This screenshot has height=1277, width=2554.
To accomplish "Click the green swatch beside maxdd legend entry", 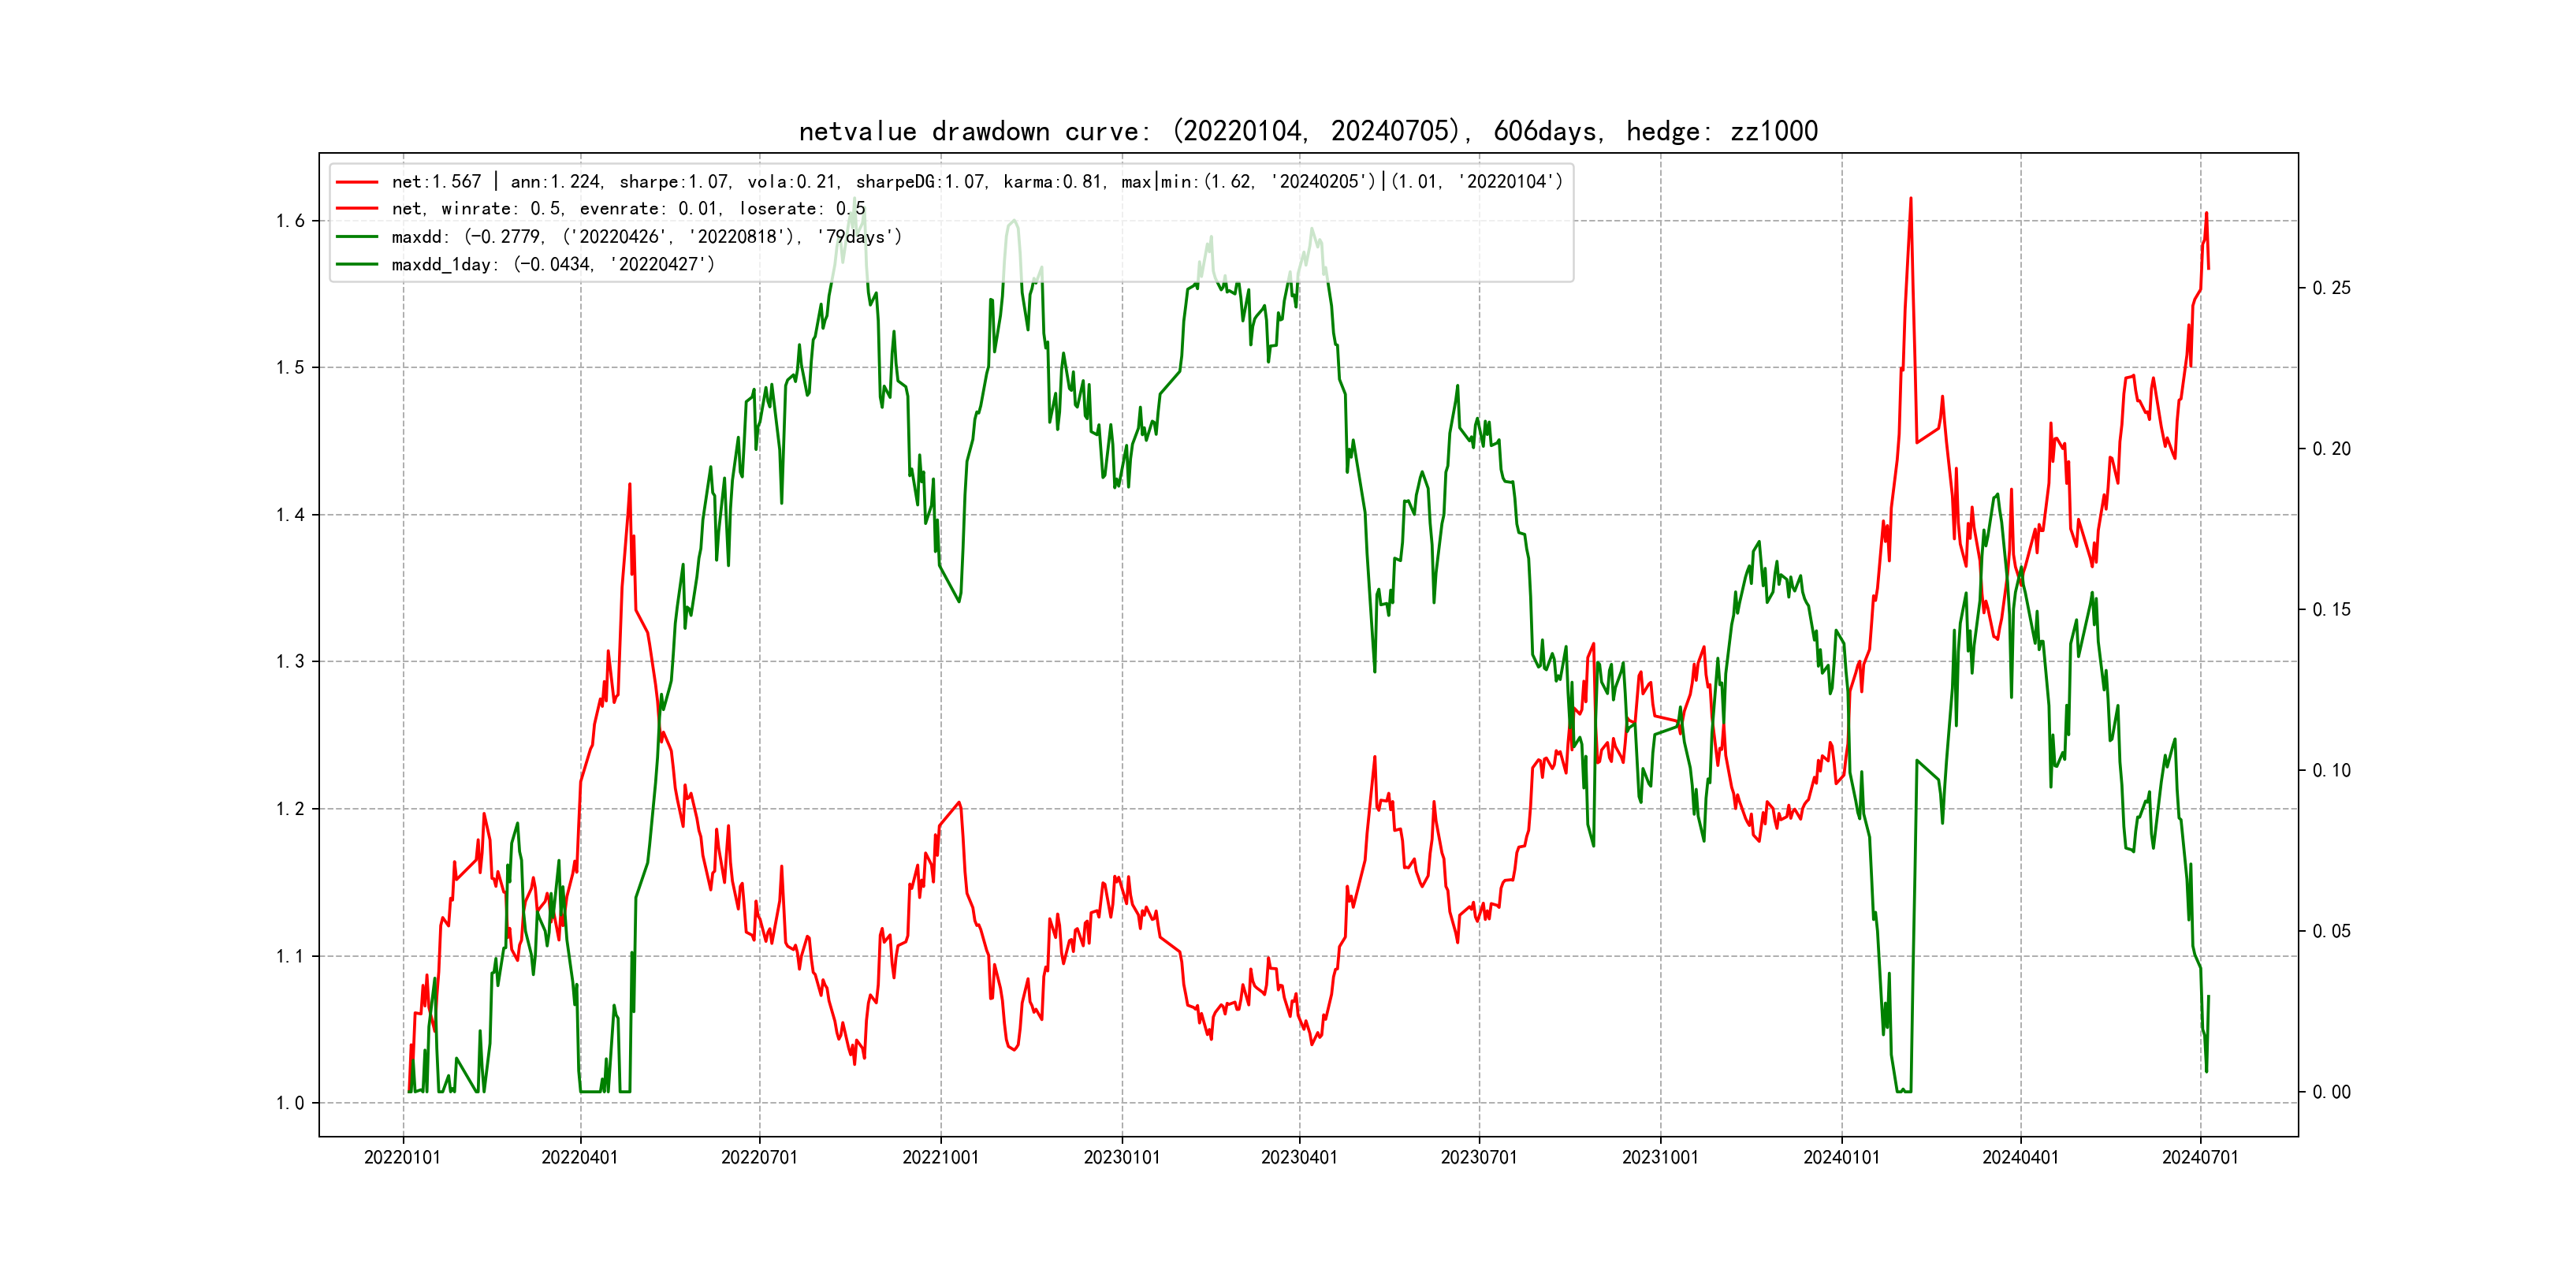I will 357,237.
